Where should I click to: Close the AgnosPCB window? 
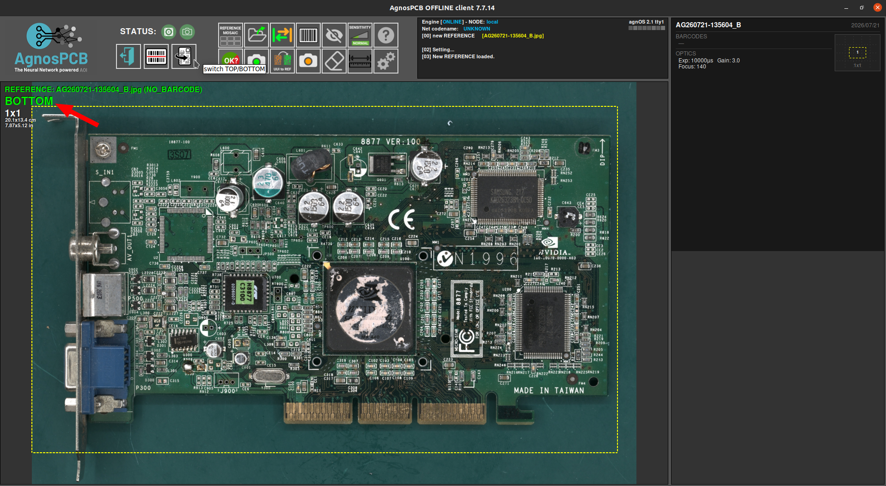(x=877, y=7)
